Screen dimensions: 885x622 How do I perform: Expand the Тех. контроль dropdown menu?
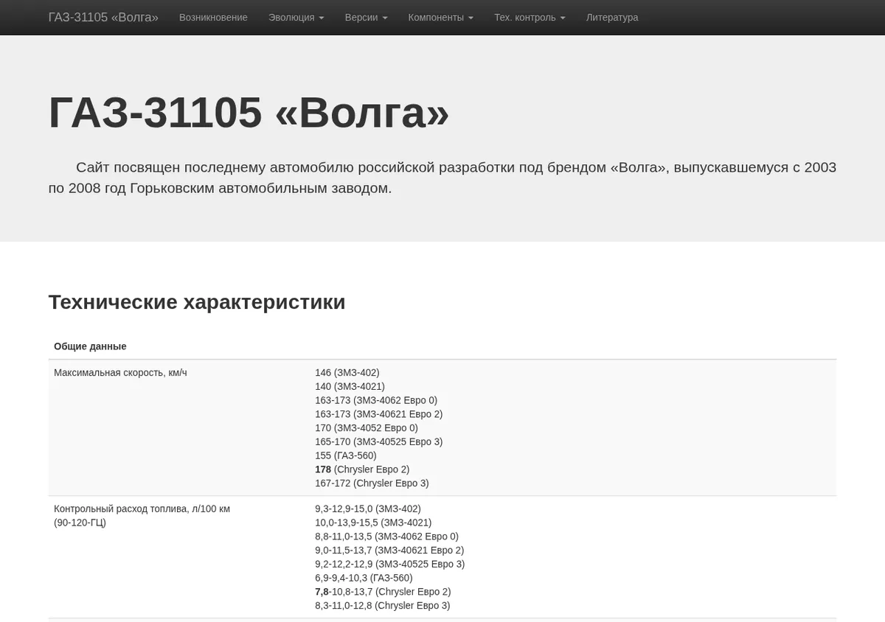pos(530,17)
